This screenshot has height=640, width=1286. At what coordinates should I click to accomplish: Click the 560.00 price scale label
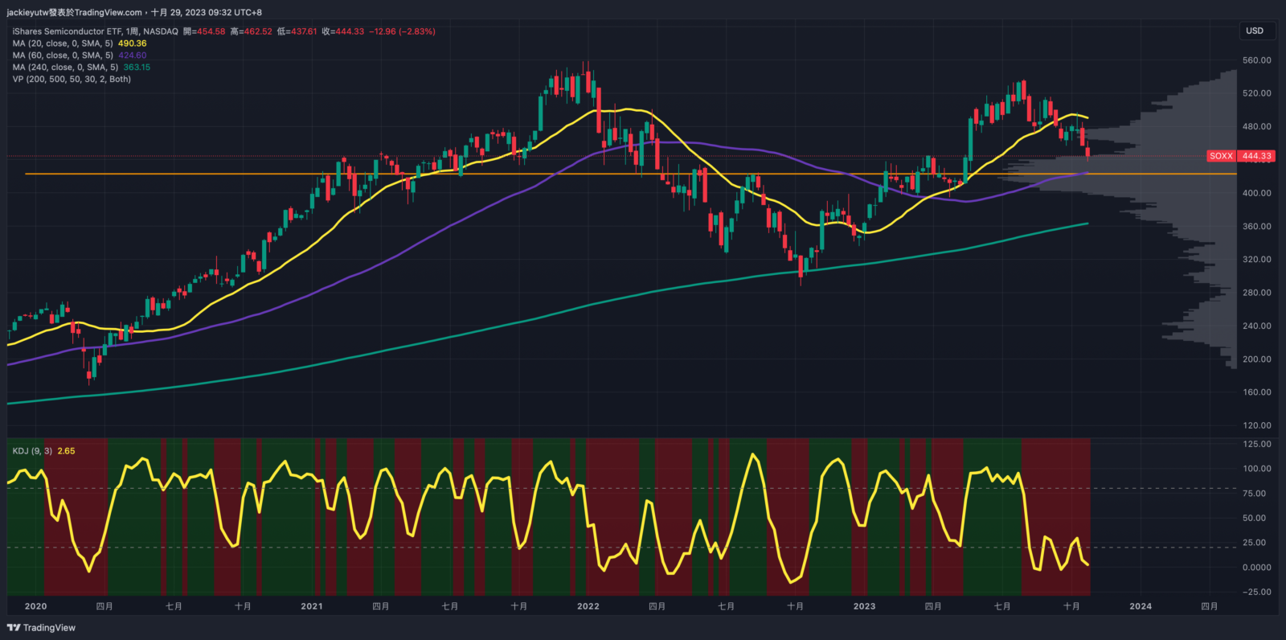1256,60
